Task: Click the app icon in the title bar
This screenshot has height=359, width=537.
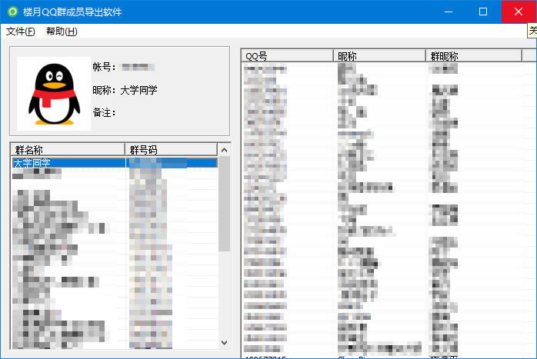Action: (x=12, y=12)
